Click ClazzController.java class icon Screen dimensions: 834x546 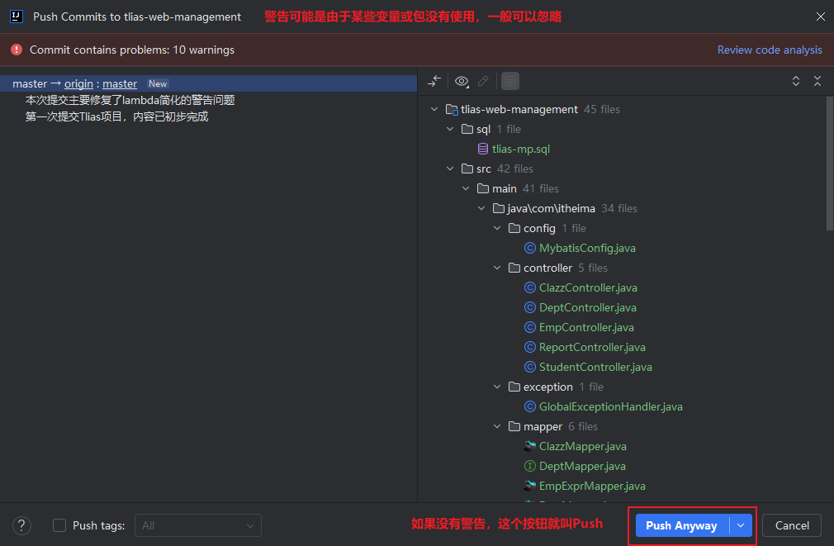pyautogui.click(x=530, y=288)
